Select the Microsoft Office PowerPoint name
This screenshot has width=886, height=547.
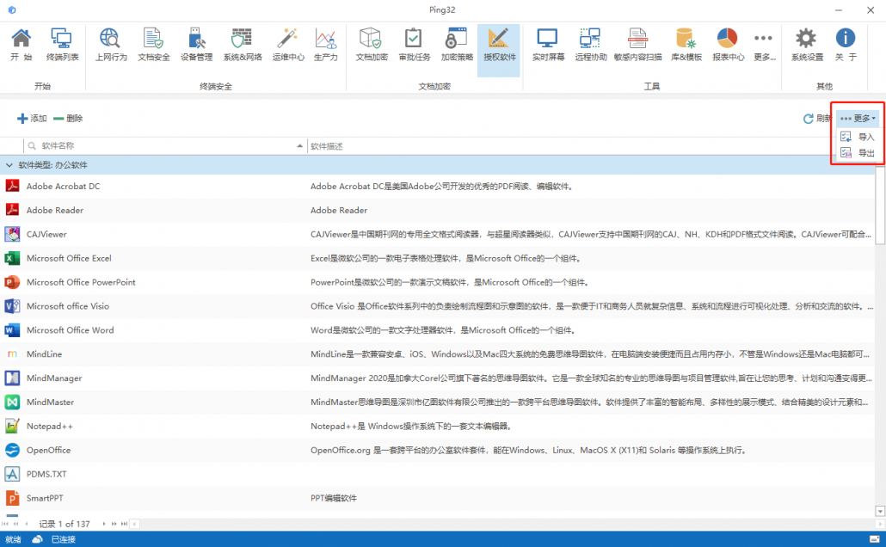pyautogui.click(x=81, y=282)
